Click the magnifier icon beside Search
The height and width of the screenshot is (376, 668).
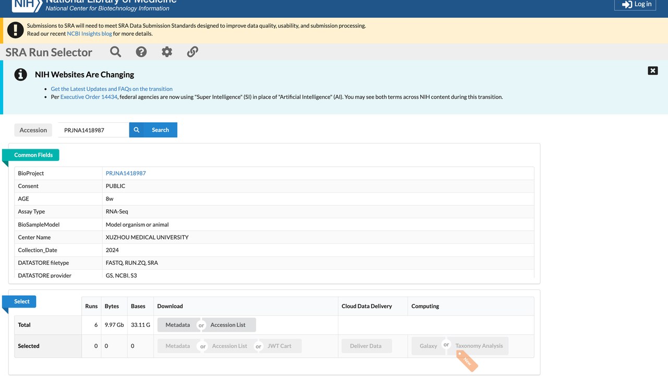point(137,130)
